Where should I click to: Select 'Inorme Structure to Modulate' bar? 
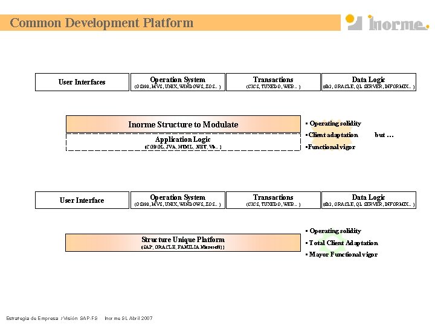pyautogui.click(x=183, y=124)
